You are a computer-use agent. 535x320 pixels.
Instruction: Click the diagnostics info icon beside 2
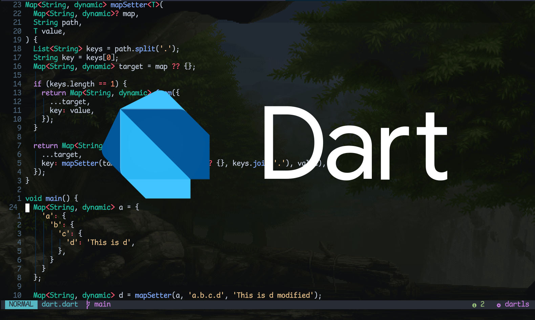click(x=474, y=305)
